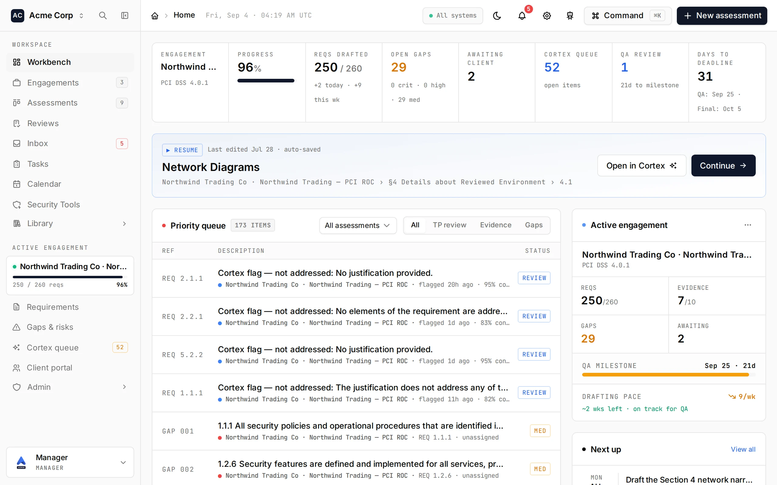The image size is (777, 485).
Task: Click the MED badge for GAP 001
Action: pos(540,431)
